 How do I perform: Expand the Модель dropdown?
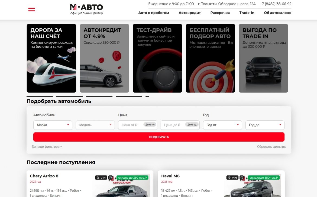[x=95, y=125]
